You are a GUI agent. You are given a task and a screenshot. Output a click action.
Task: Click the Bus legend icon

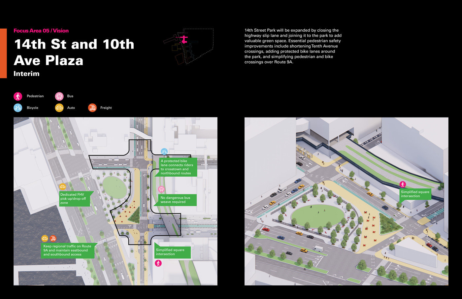pyautogui.click(x=60, y=96)
